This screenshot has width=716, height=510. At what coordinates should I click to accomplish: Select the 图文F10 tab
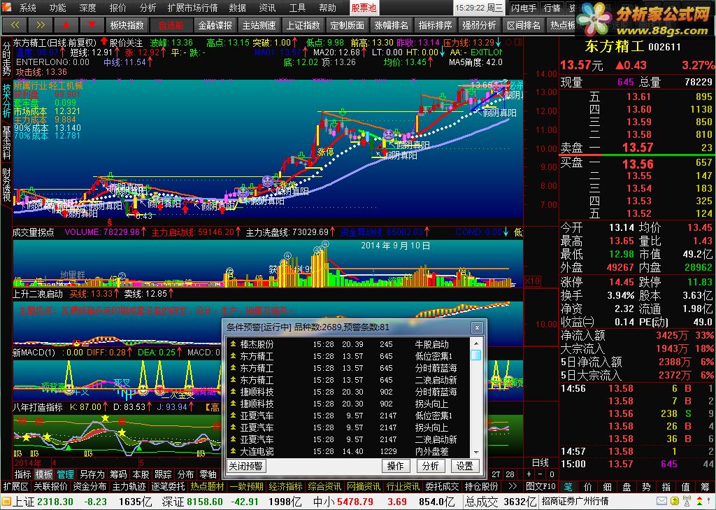click(x=541, y=486)
